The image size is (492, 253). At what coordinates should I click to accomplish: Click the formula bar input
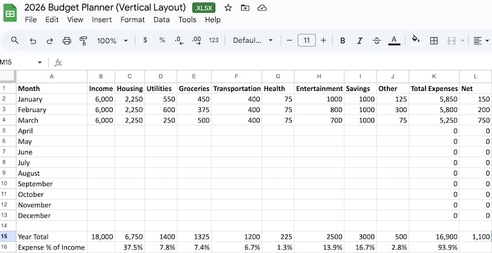pos(276,62)
